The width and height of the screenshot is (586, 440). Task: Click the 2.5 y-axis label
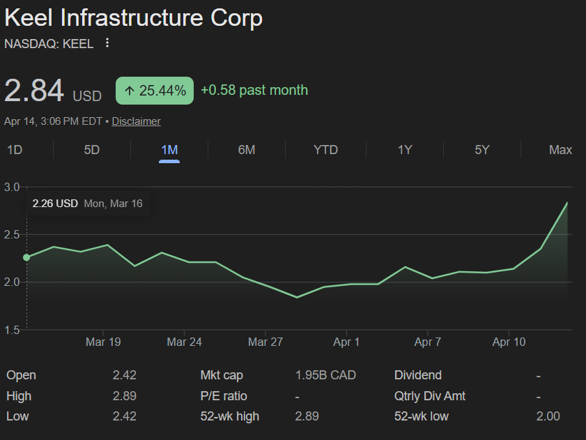[12, 234]
